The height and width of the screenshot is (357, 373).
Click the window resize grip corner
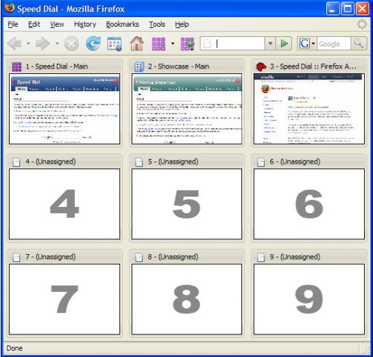(x=366, y=350)
